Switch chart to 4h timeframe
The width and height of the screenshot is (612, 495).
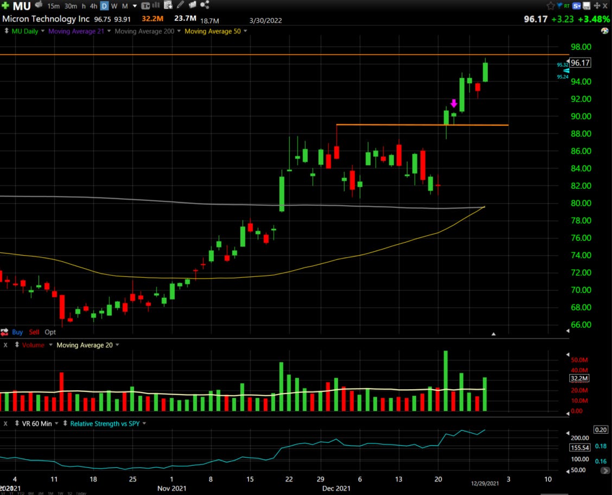(x=94, y=6)
